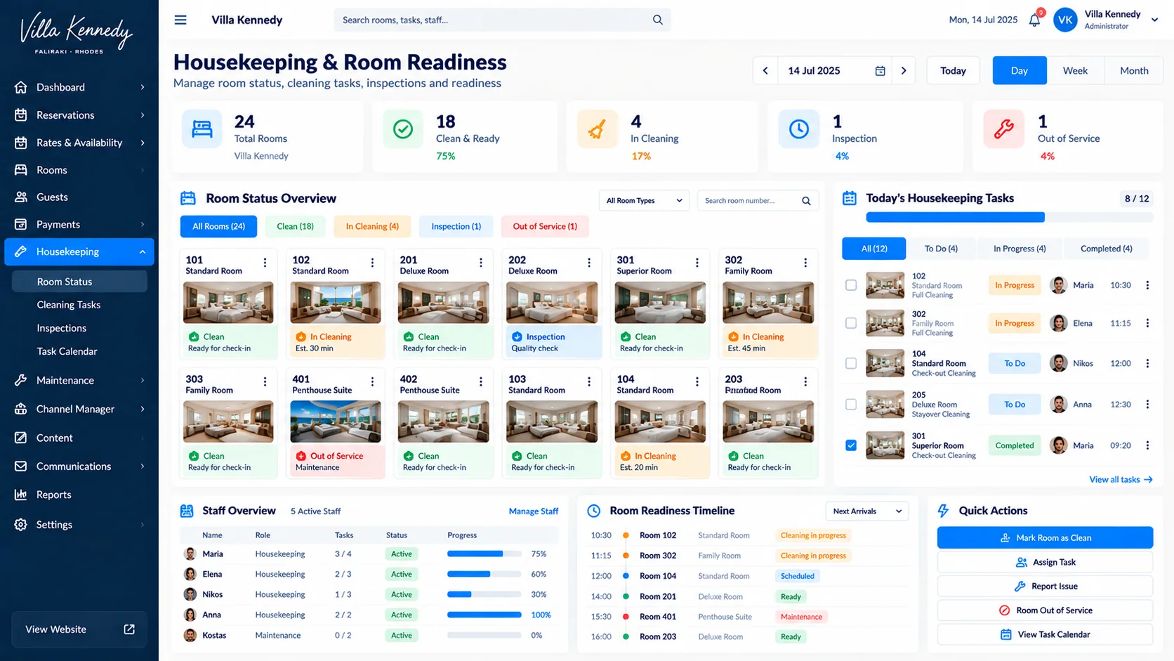This screenshot has width=1174, height=661.
Task: Select the To Do (4) tasks tab
Action: (x=941, y=249)
